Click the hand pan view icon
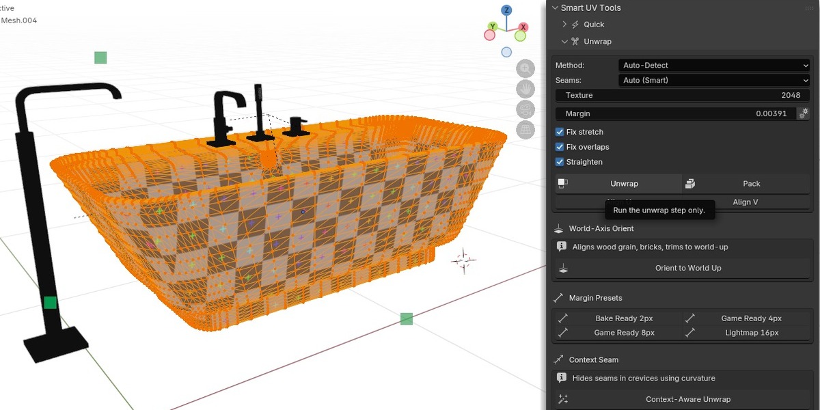 (x=525, y=88)
